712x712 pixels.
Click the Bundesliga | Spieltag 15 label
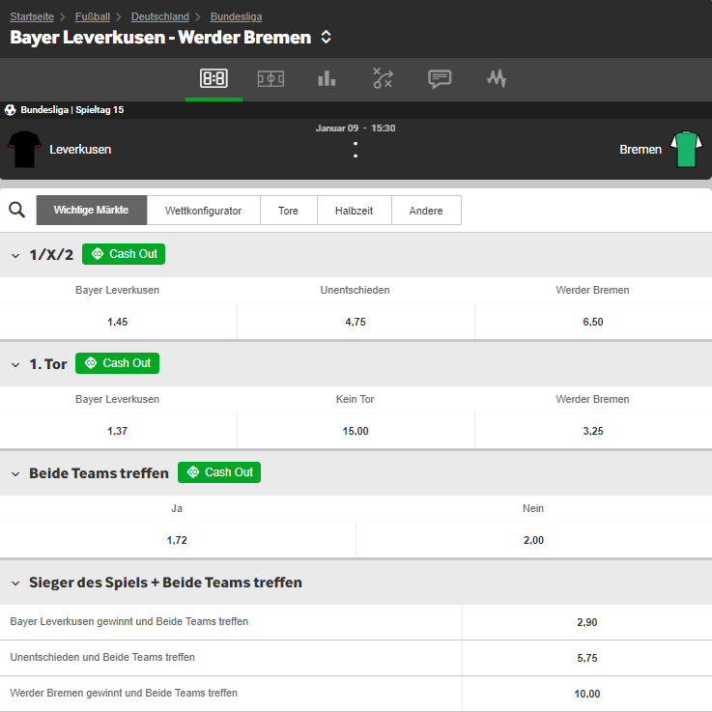(x=72, y=110)
